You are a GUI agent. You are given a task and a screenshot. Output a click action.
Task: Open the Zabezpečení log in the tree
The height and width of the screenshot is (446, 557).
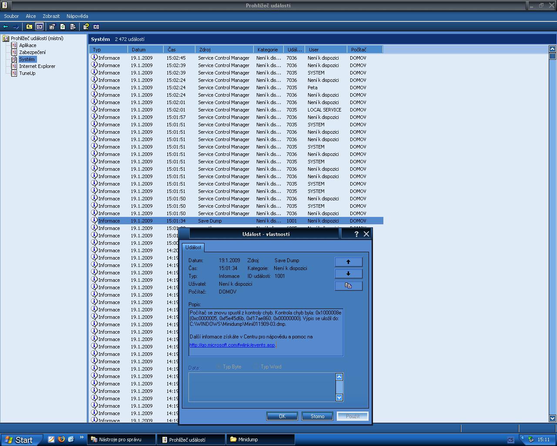[32, 52]
